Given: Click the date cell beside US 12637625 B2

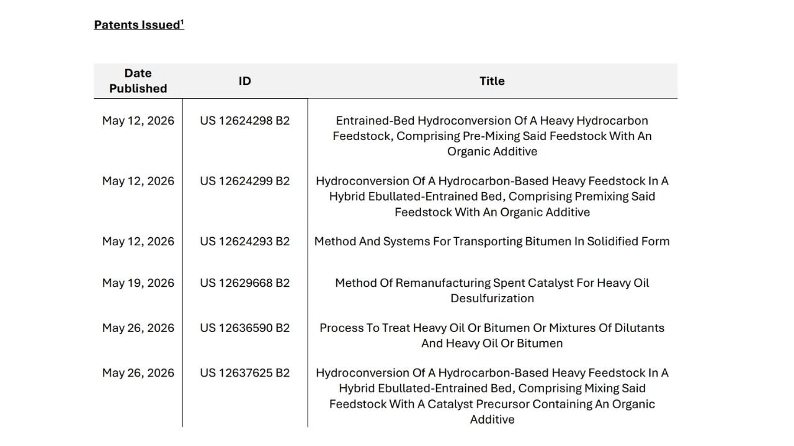Looking at the screenshot, I should pos(138,373).
